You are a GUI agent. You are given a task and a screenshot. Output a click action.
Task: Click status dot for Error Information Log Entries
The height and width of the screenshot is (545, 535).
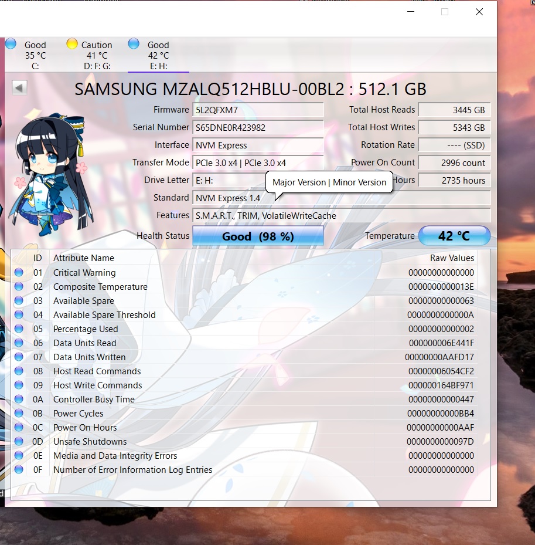pos(19,469)
